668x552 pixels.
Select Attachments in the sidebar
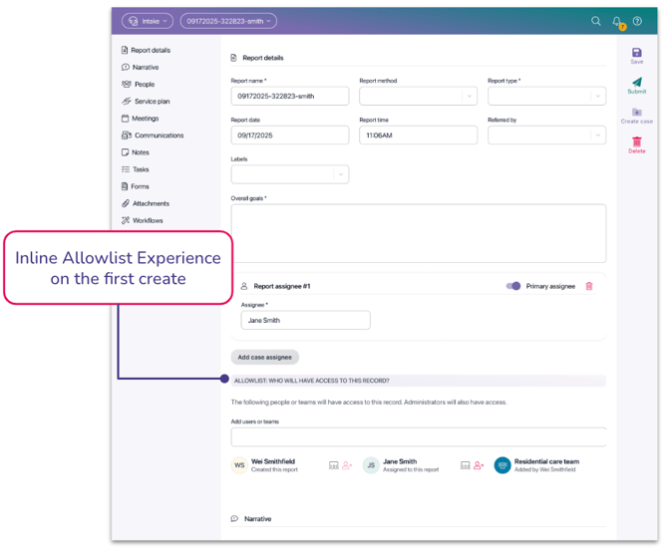(x=151, y=203)
